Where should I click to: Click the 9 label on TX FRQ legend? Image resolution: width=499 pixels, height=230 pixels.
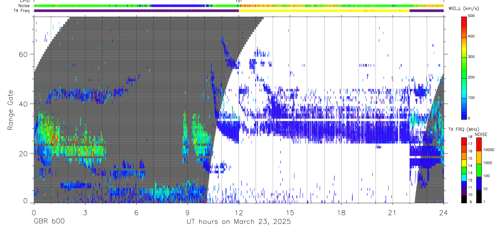click(x=471, y=202)
